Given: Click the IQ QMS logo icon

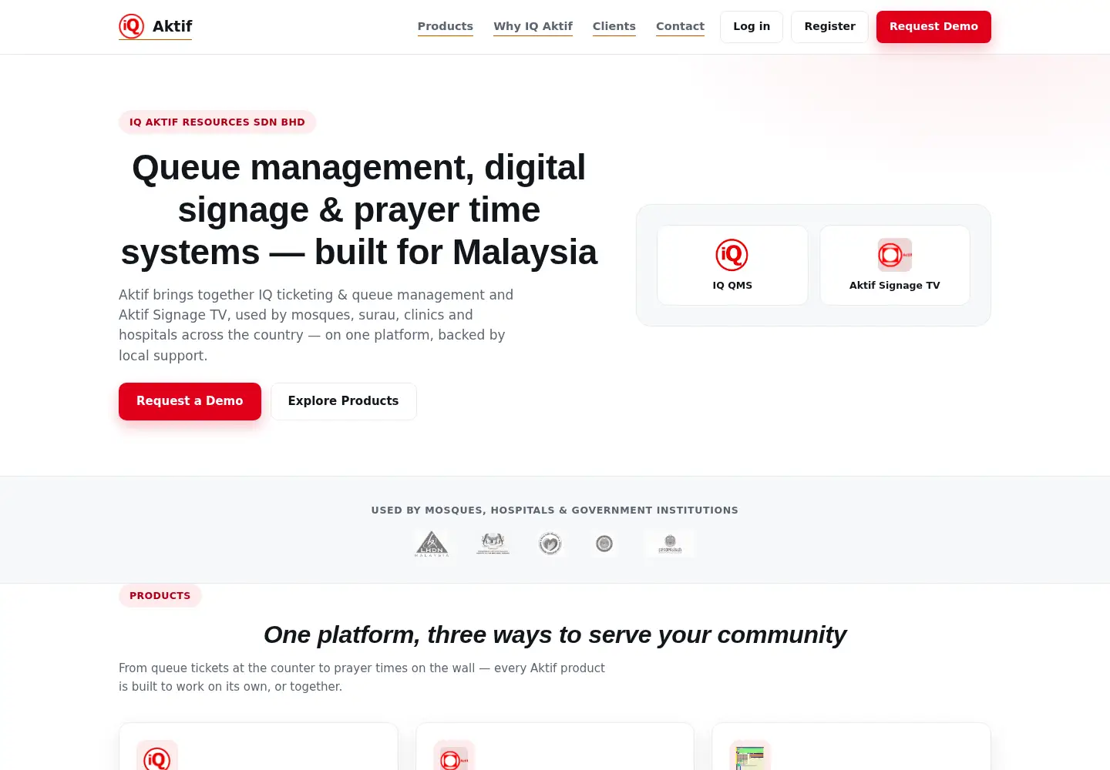Looking at the screenshot, I should 732,255.
